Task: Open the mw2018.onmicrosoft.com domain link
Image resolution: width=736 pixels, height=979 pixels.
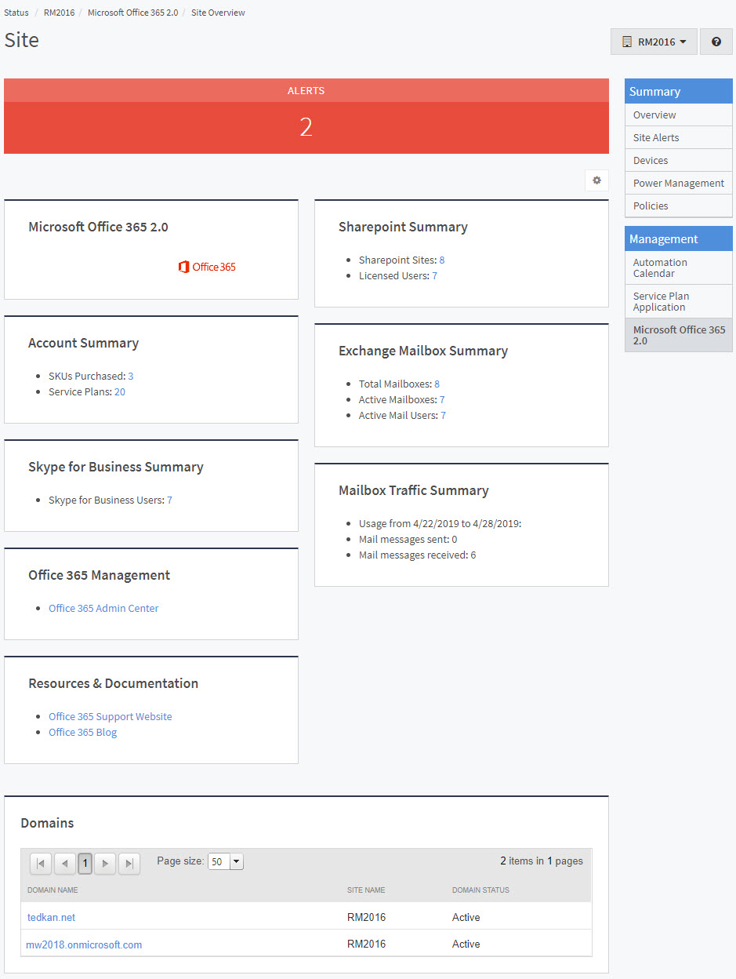Action: [85, 944]
